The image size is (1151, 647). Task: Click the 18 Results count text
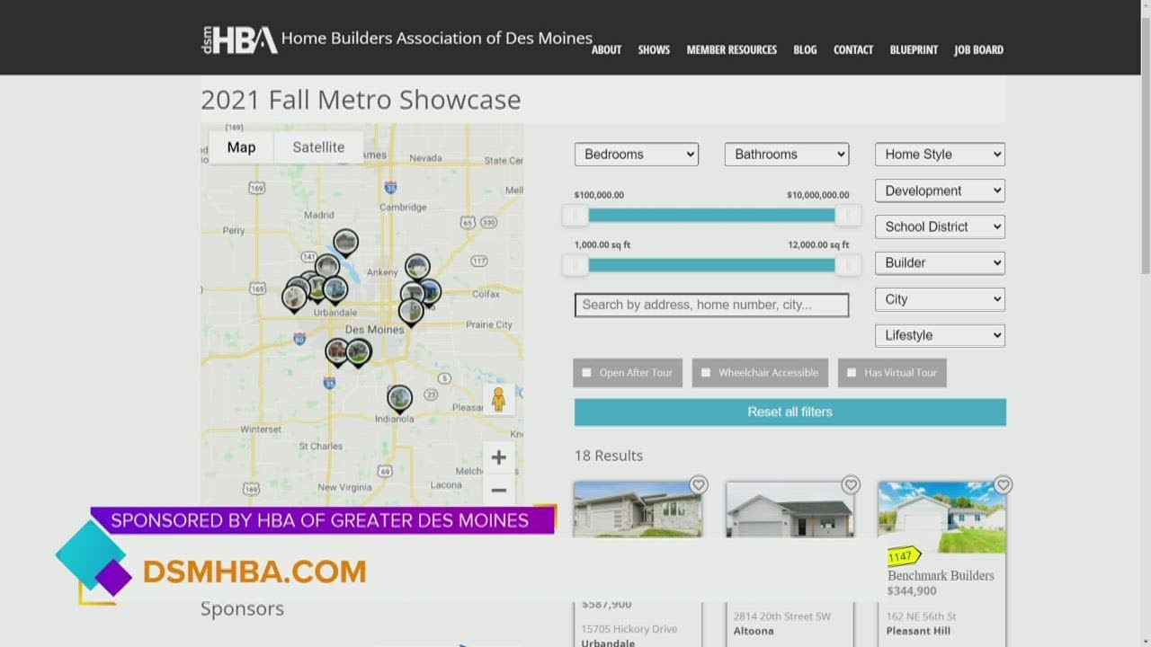click(609, 456)
